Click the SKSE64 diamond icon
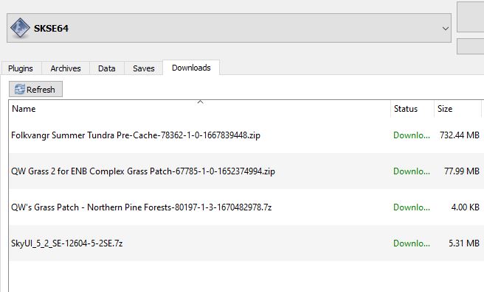 click(20, 28)
